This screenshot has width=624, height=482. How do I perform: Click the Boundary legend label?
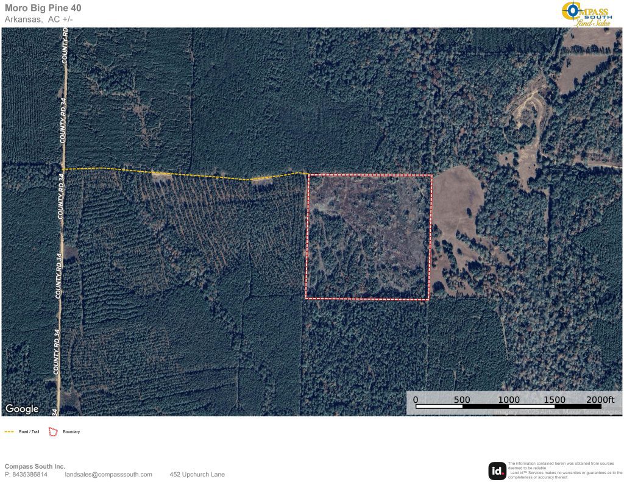(x=71, y=431)
